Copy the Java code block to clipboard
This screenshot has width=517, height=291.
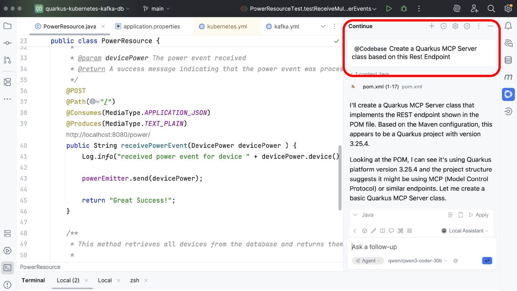[461, 215]
